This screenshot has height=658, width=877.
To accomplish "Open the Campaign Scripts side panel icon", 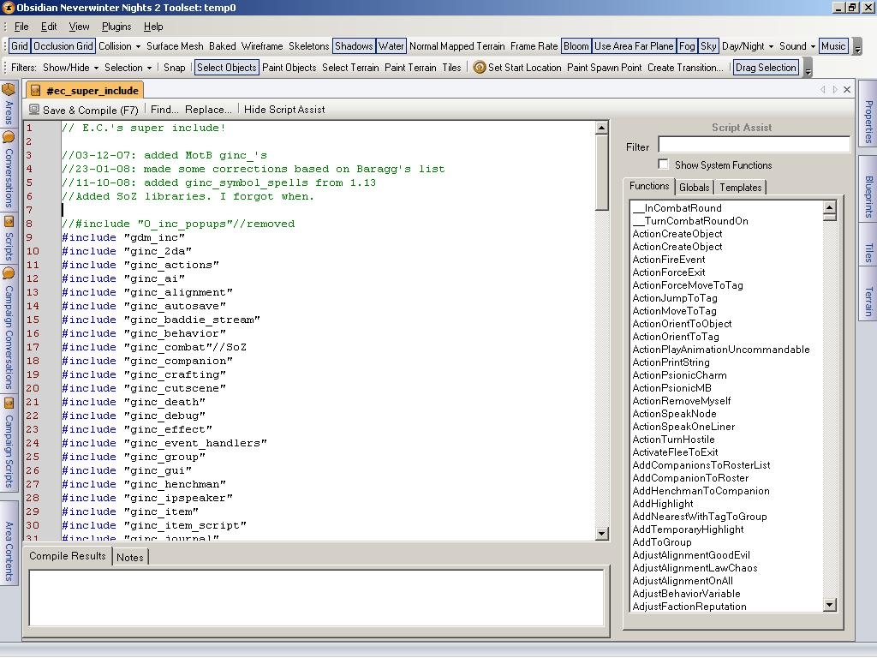I will pyautogui.click(x=9, y=404).
